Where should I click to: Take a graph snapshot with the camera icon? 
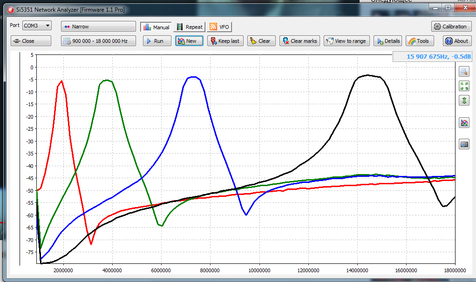pyautogui.click(x=464, y=144)
